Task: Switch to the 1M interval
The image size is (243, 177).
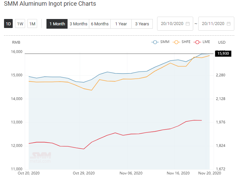Action: [32, 24]
